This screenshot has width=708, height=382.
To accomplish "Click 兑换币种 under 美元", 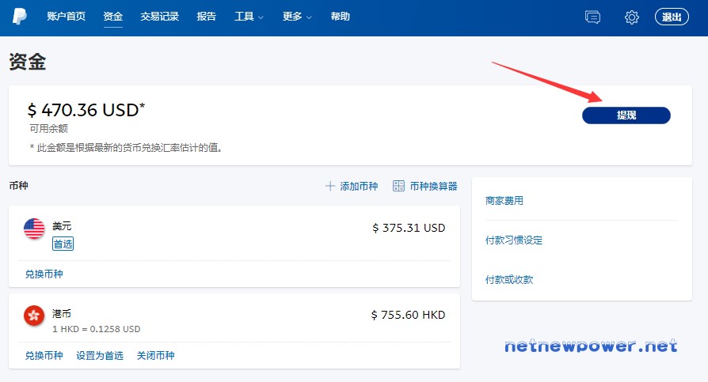I will (x=44, y=274).
